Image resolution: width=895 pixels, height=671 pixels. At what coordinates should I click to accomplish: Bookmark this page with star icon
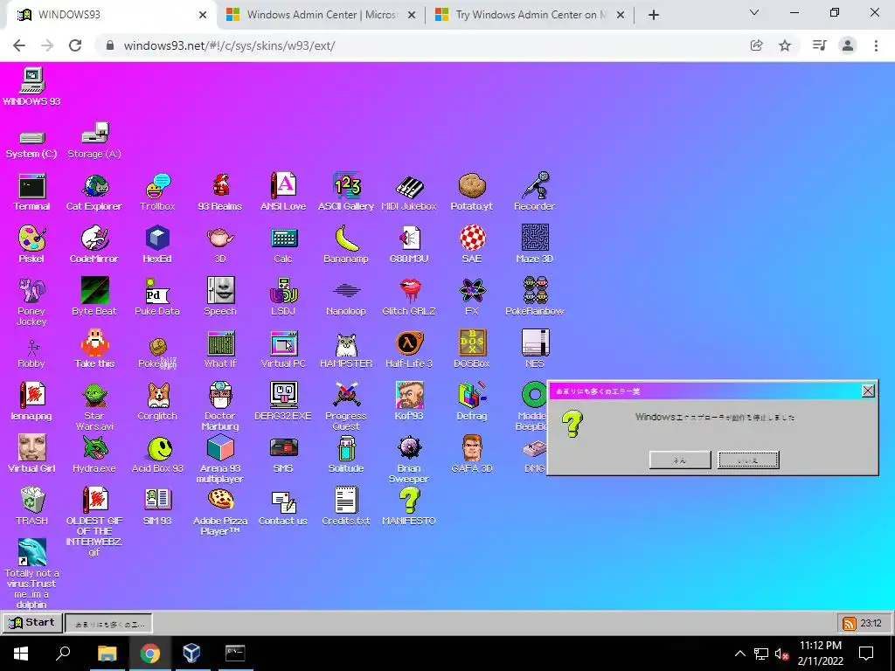[x=785, y=45]
